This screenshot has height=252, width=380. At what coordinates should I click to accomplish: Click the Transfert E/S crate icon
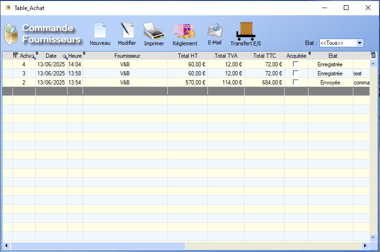pos(246,31)
